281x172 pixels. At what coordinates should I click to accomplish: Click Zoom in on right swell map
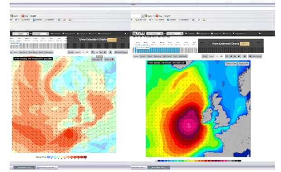pyautogui.click(x=243, y=63)
